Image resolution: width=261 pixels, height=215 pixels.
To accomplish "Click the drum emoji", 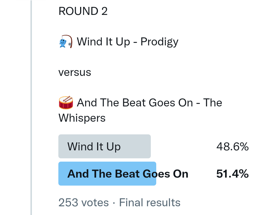I will pyautogui.click(x=66, y=103).
